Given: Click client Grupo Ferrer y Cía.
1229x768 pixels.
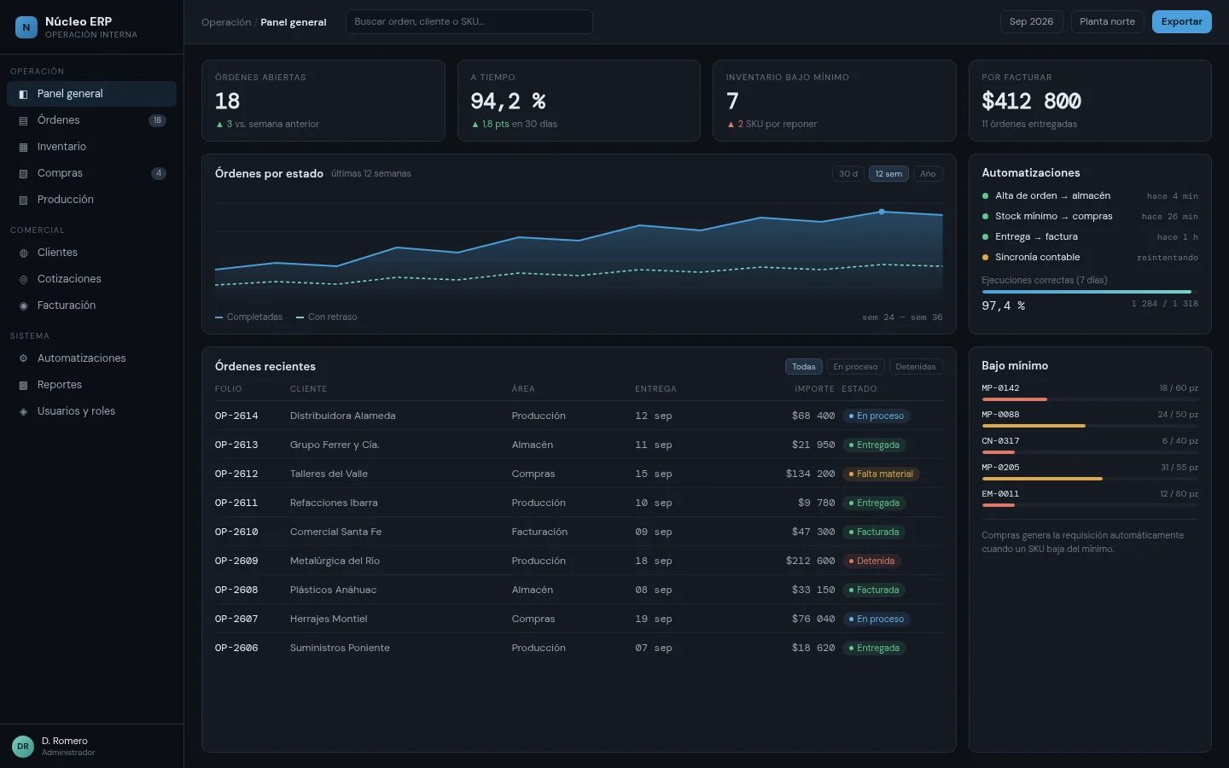Looking at the screenshot, I should click(x=335, y=445).
